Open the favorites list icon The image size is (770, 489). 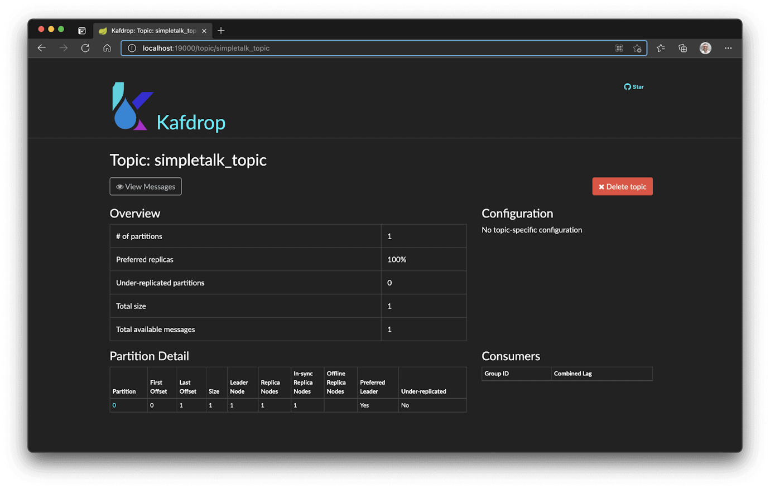tap(661, 48)
